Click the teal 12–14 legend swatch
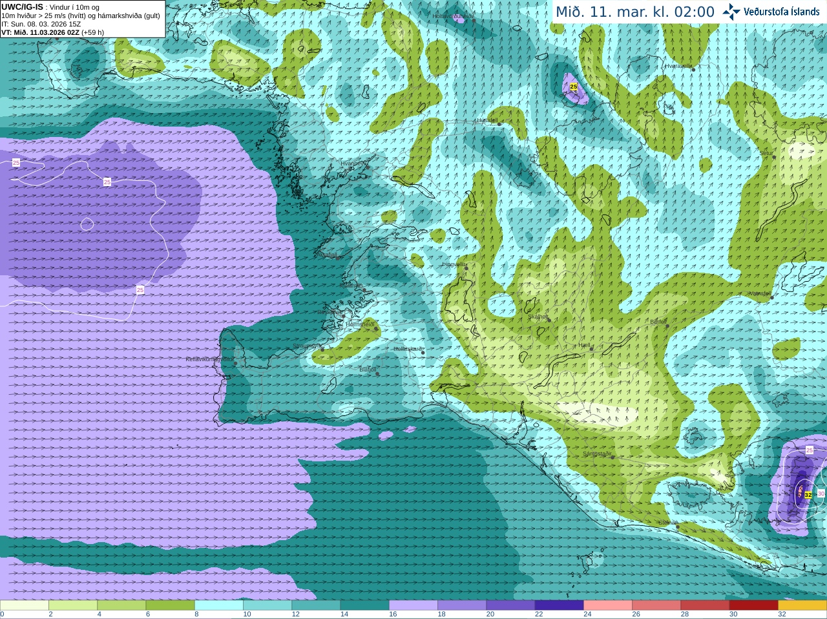This screenshot has width=827, height=619. coord(316,605)
